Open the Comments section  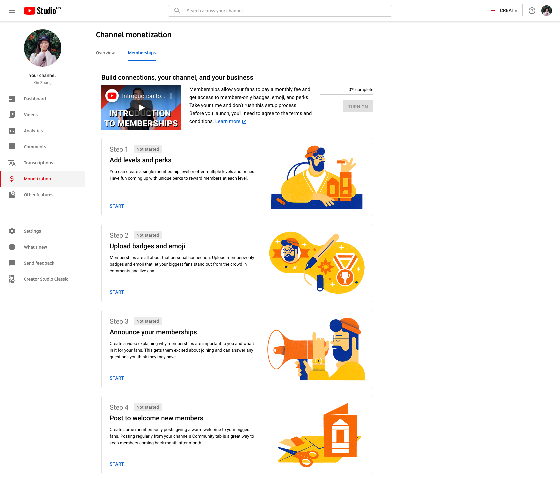point(35,147)
